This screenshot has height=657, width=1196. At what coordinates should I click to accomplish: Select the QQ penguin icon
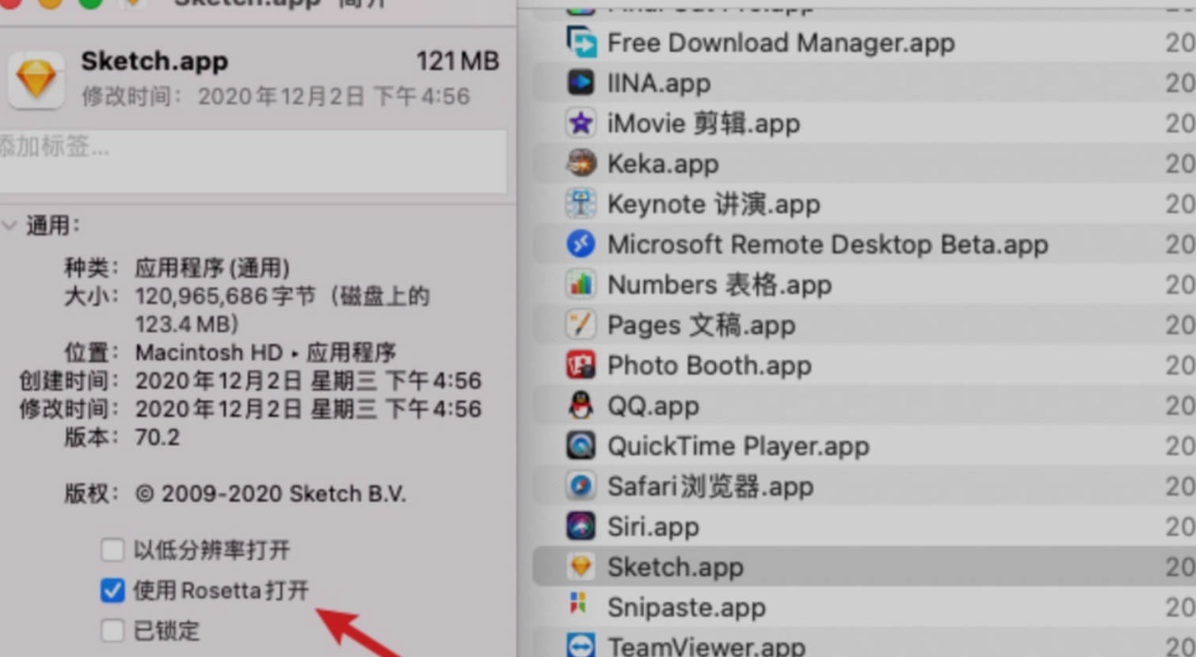pos(581,406)
